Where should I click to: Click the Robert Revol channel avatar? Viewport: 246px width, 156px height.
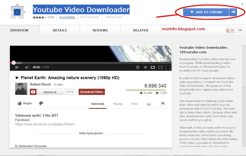pos(21,89)
